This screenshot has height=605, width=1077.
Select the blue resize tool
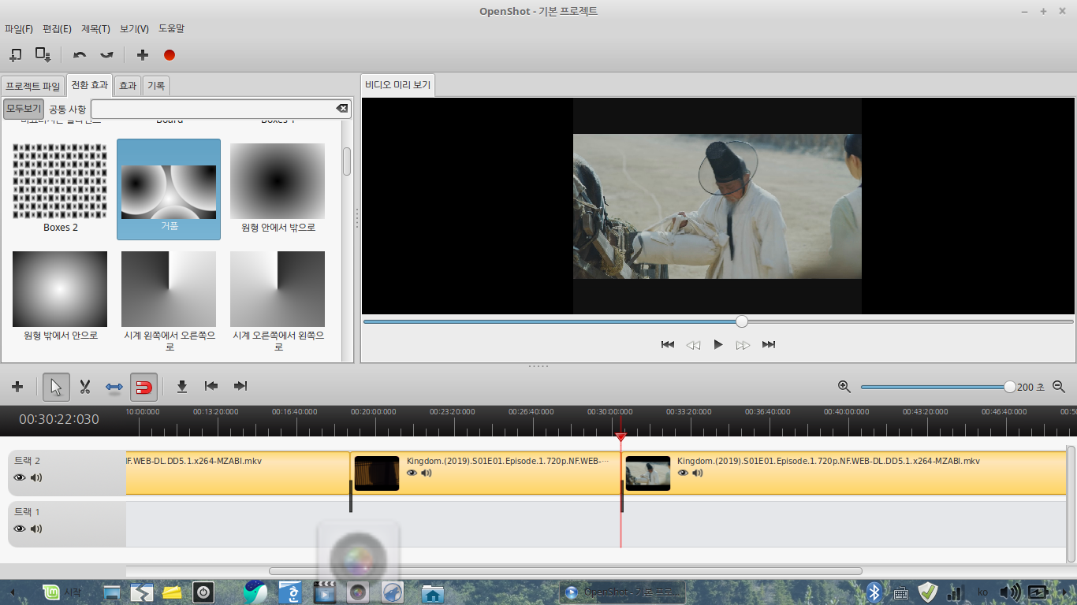click(x=114, y=387)
